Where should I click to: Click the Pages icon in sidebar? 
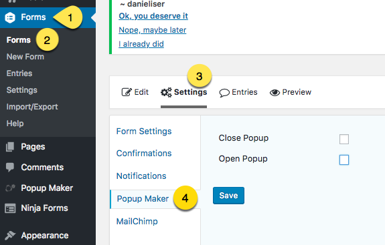[10, 147]
